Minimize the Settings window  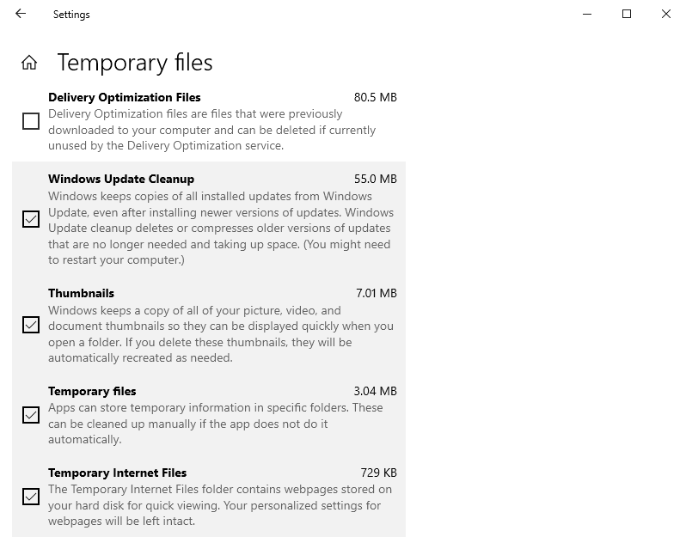(x=586, y=14)
